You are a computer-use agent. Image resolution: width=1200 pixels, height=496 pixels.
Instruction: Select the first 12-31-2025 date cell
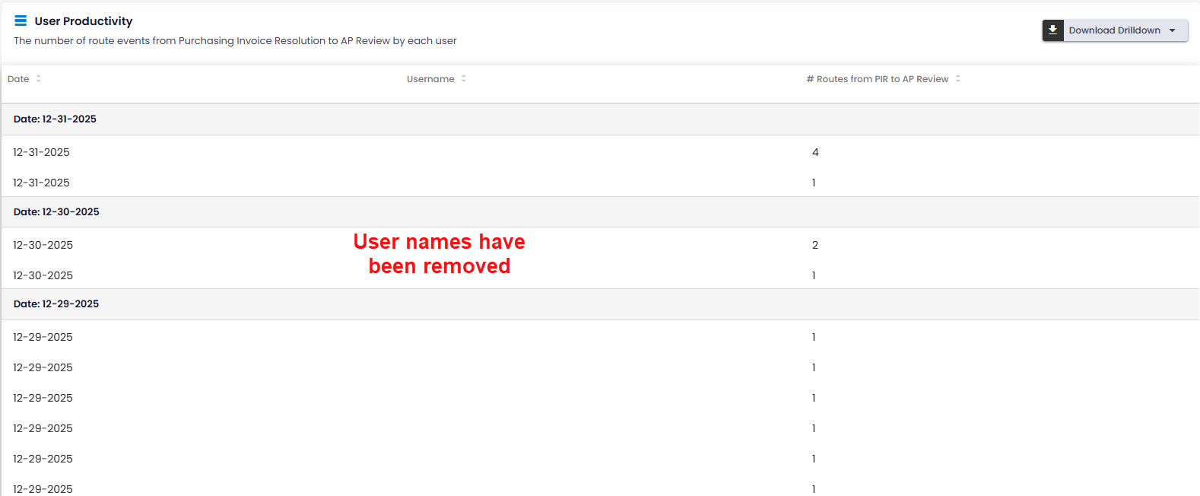pos(41,153)
